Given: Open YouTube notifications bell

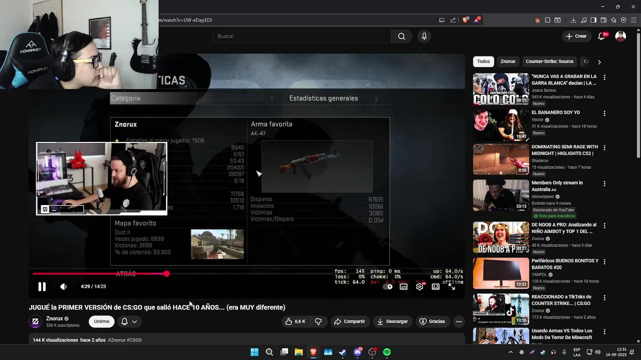Looking at the screenshot, I should click(602, 36).
